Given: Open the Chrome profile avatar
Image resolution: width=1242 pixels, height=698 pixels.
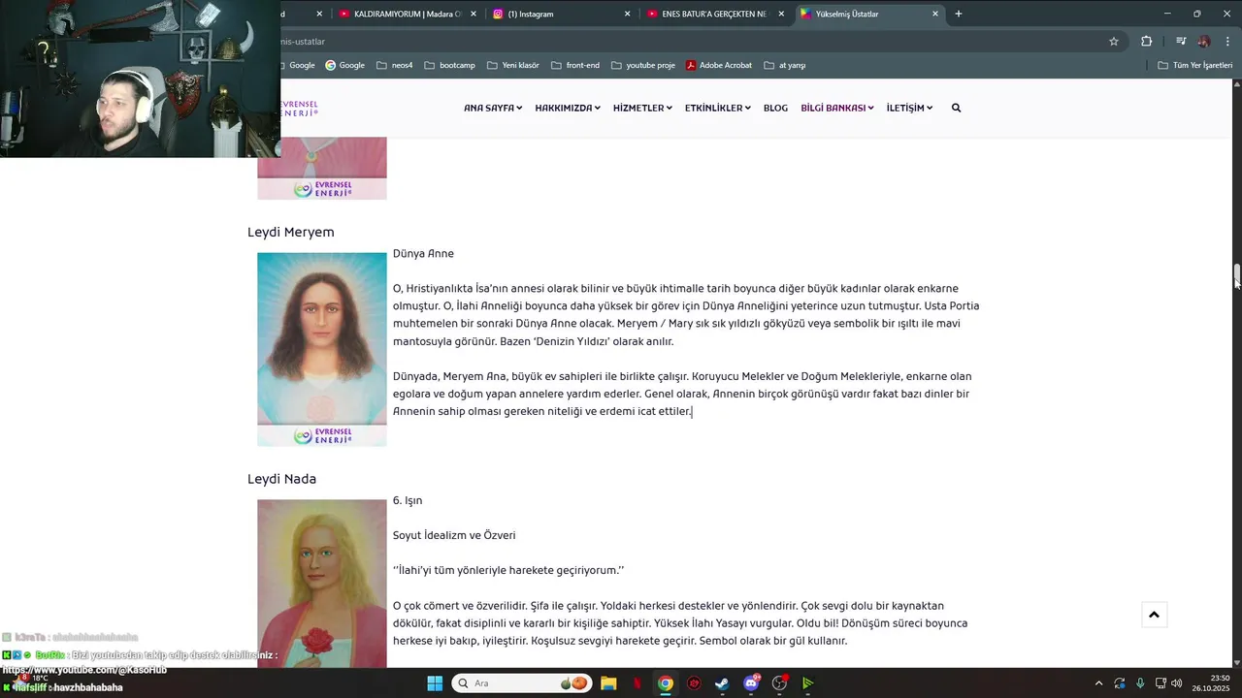Looking at the screenshot, I should 1204,42.
